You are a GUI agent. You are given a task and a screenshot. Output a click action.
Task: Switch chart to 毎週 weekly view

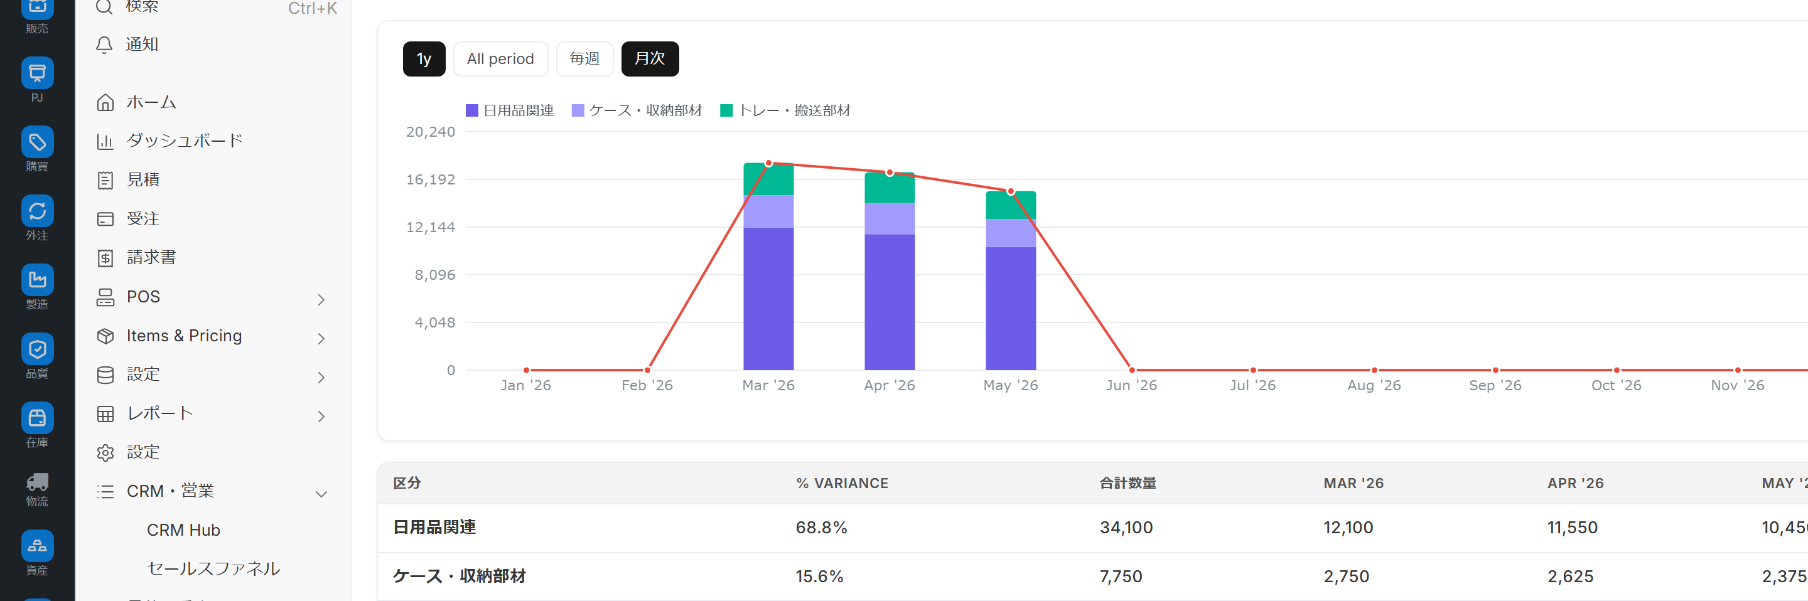tap(584, 59)
